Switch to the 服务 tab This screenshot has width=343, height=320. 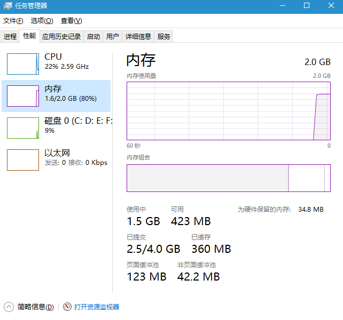point(164,36)
